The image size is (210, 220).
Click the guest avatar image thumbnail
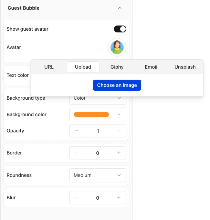coord(117,47)
